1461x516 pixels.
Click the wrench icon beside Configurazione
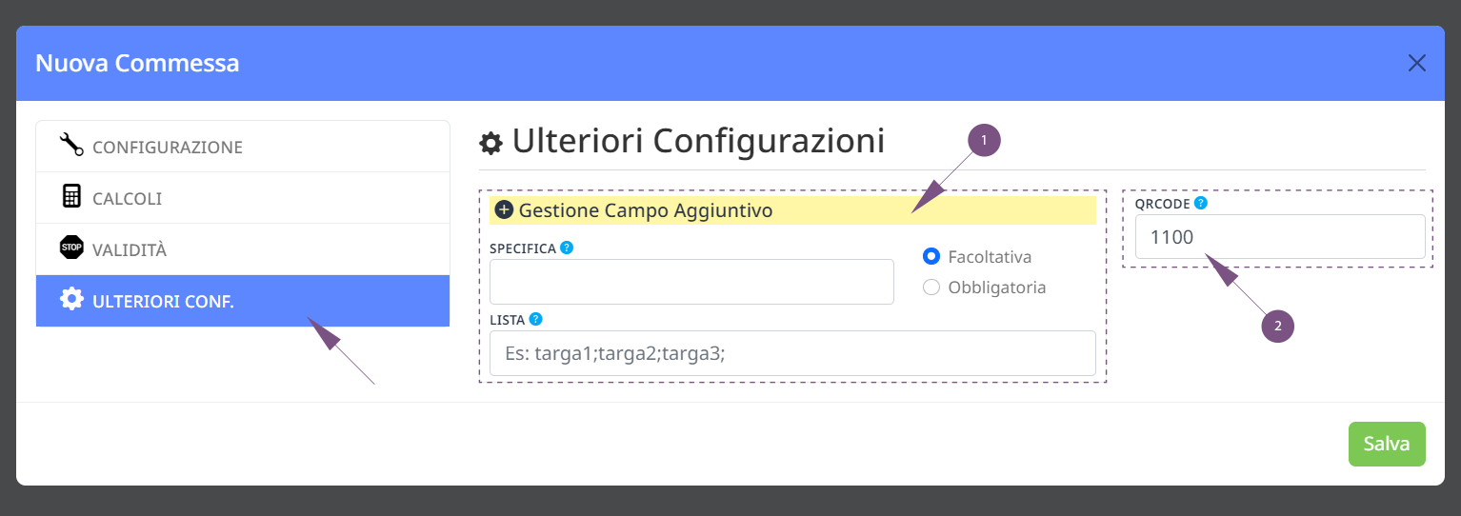point(71,145)
